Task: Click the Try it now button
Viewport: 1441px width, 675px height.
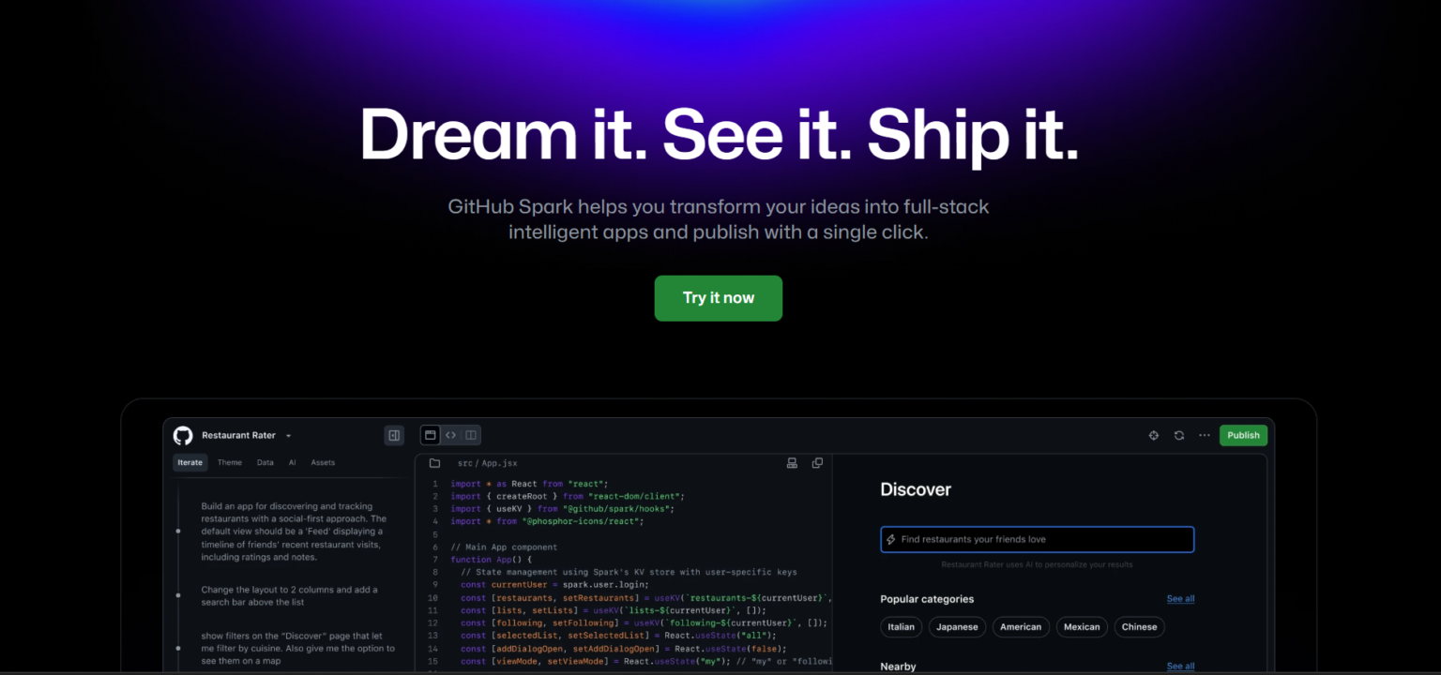Action: pyautogui.click(x=719, y=298)
